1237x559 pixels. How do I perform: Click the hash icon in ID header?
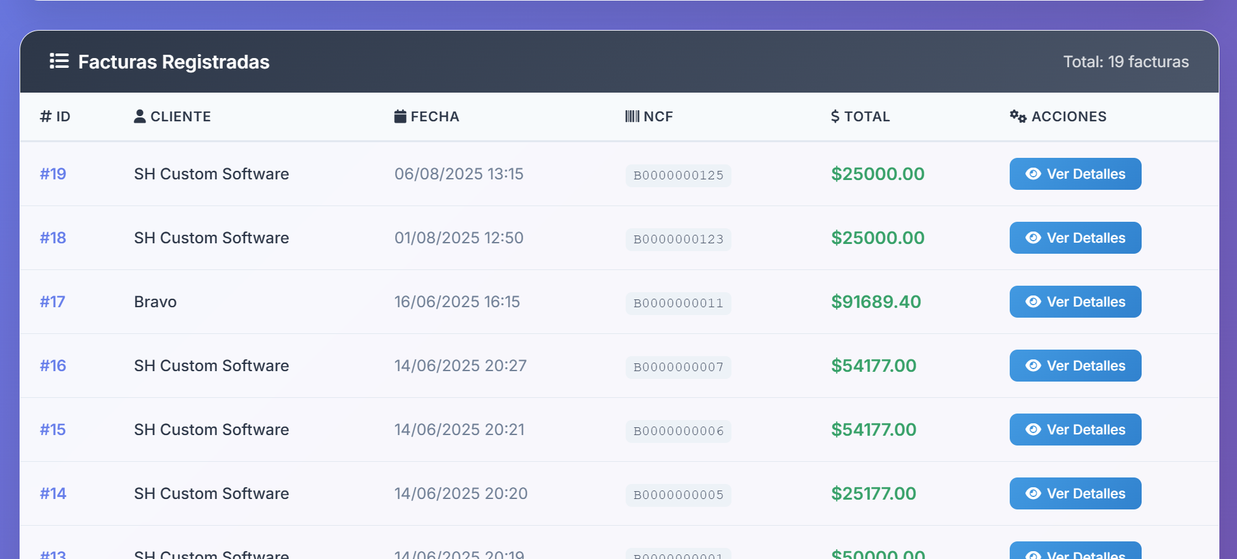click(46, 116)
